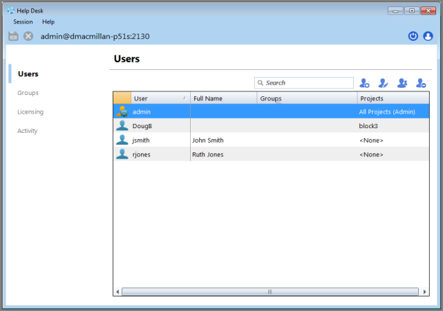The height and width of the screenshot is (311, 443).
Task: Open the Help menu
Action: [x=48, y=21]
